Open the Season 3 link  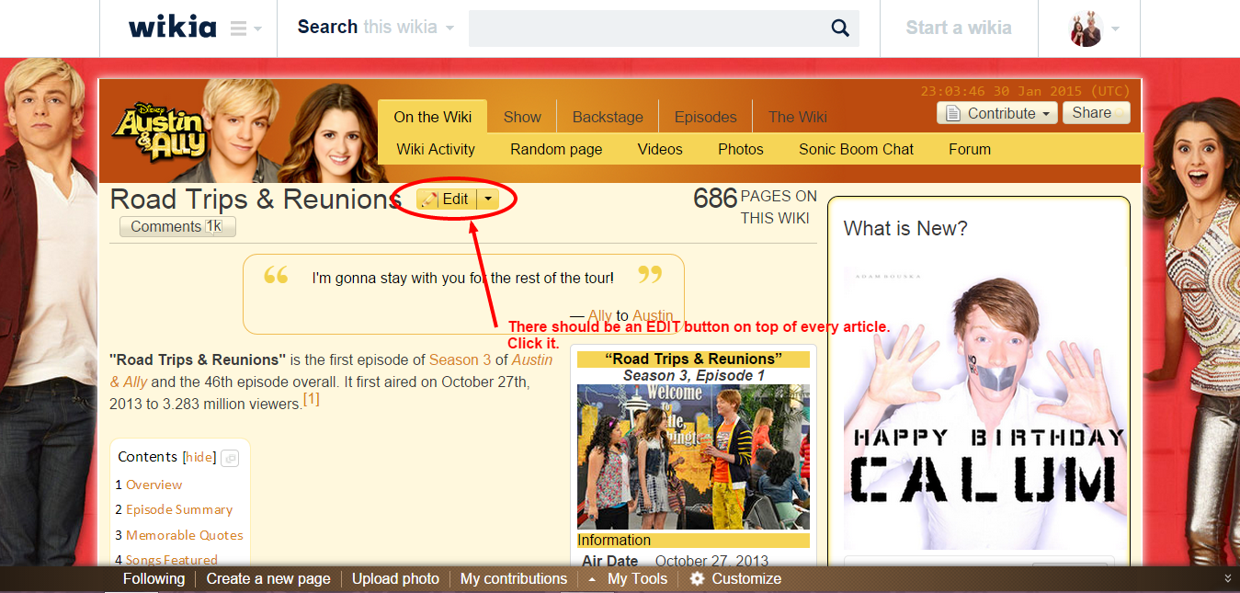click(461, 359)
